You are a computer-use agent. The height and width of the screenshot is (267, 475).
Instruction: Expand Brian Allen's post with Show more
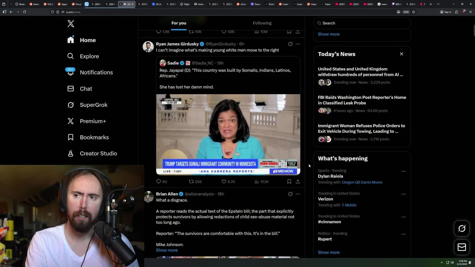pyautogui.click(x=167, y=250)
